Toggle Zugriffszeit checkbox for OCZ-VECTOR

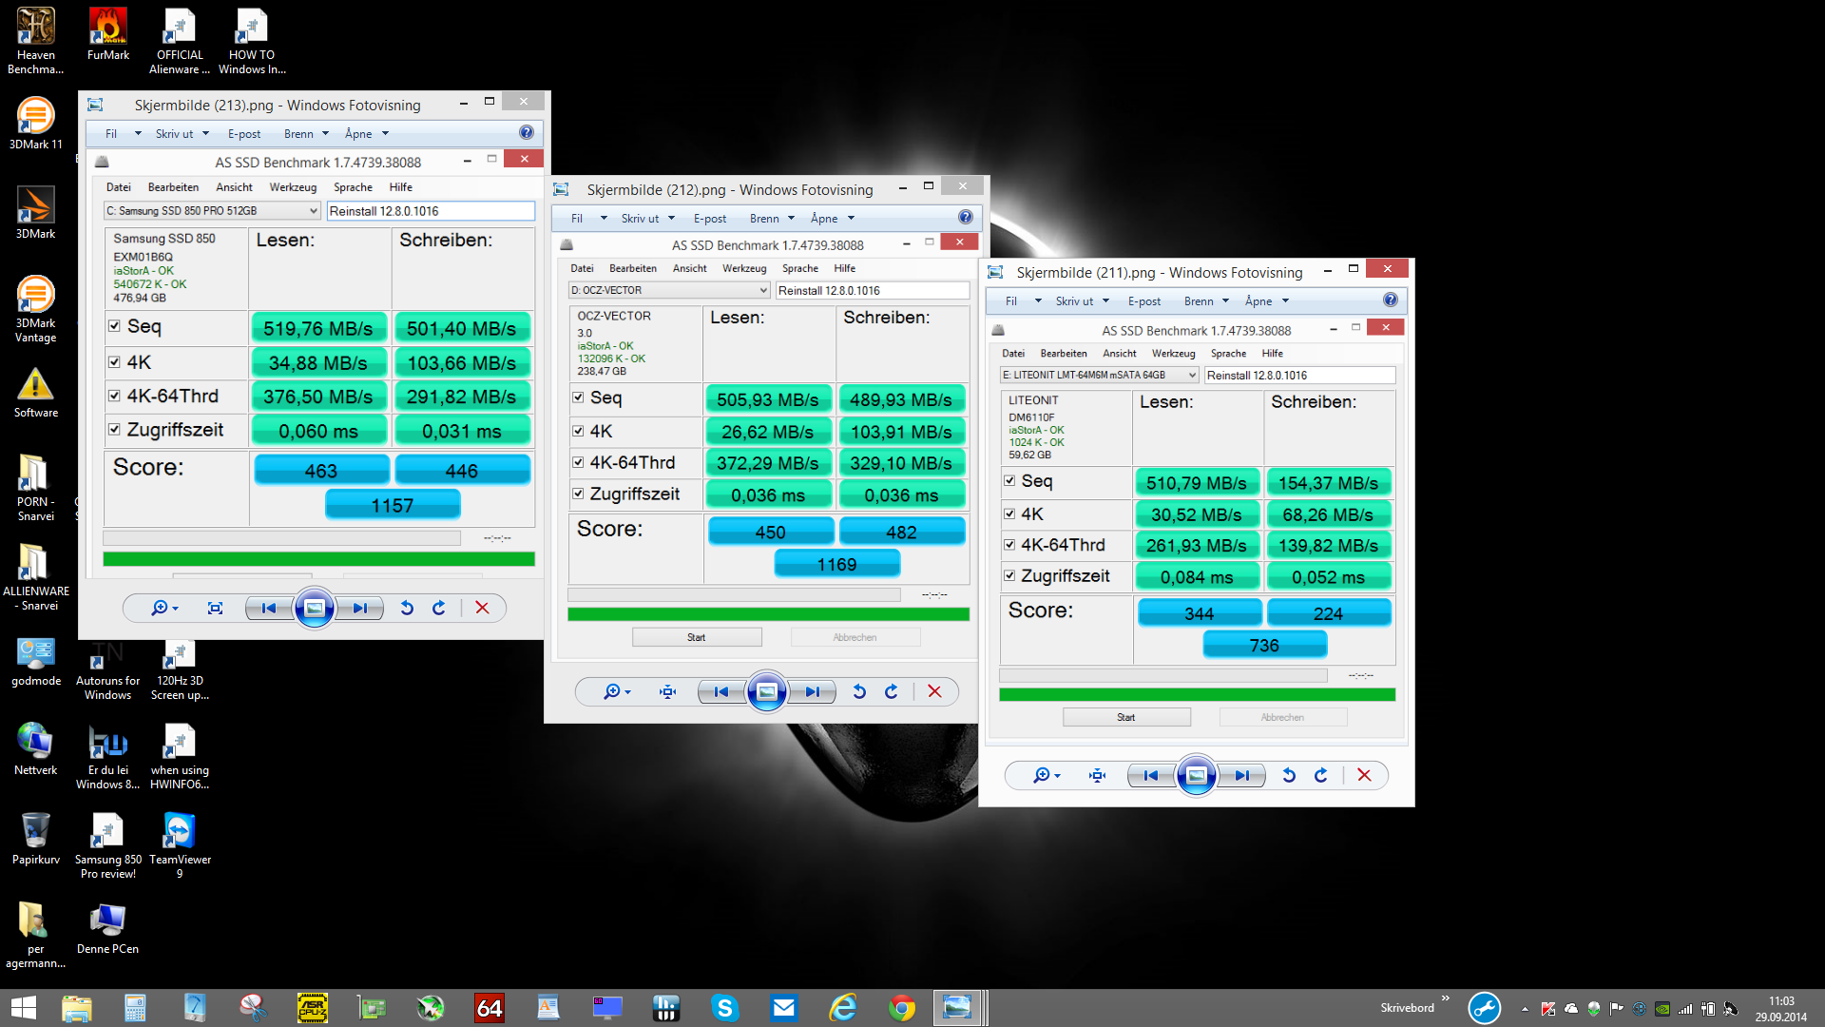click(x=578, y=494)
